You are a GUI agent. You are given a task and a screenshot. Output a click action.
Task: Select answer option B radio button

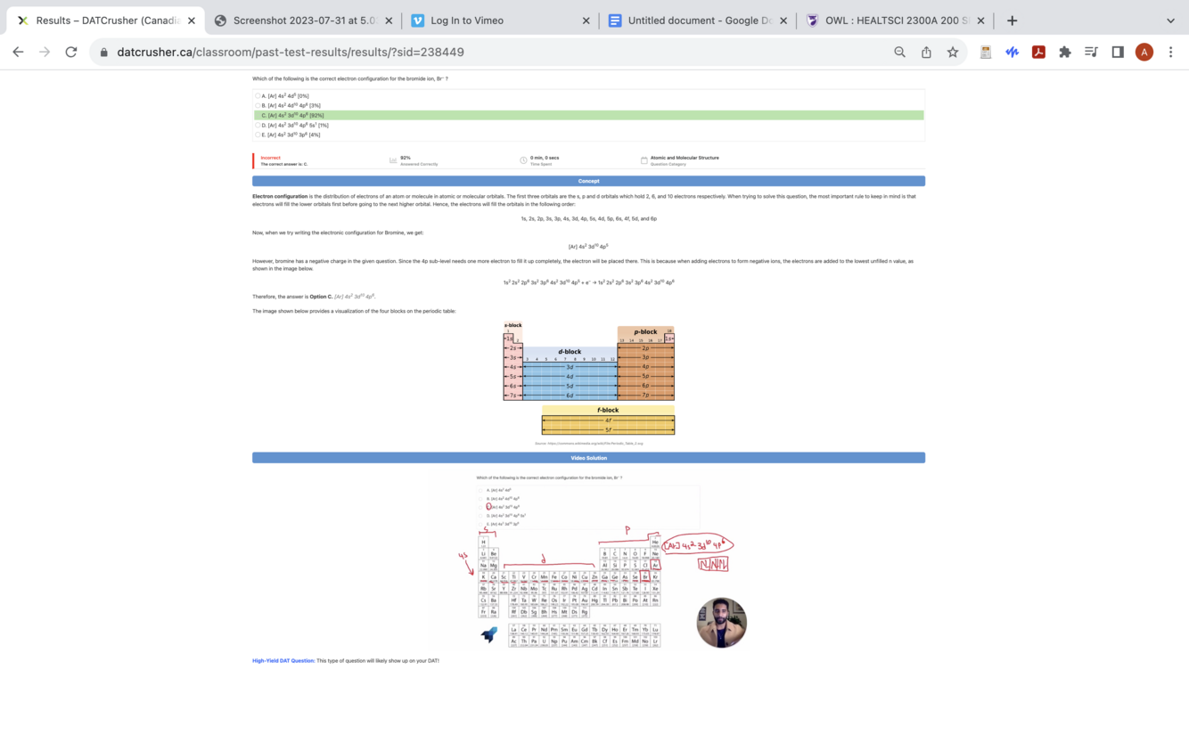(x=258, y=105)
